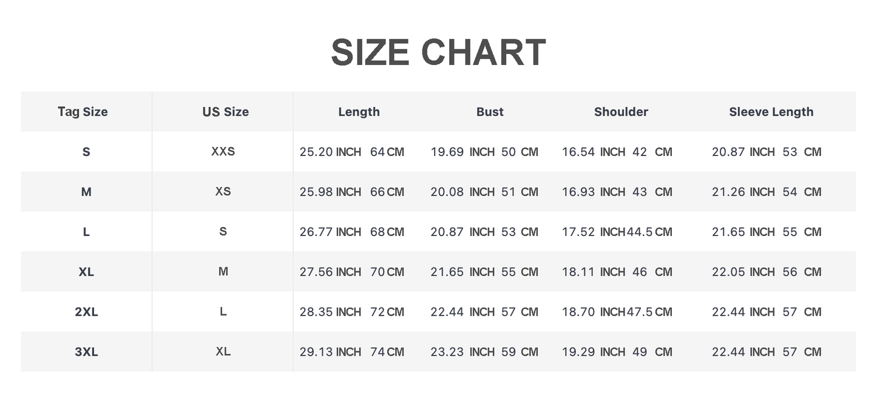Select the 25.20 INCH length value

(330, 152)
